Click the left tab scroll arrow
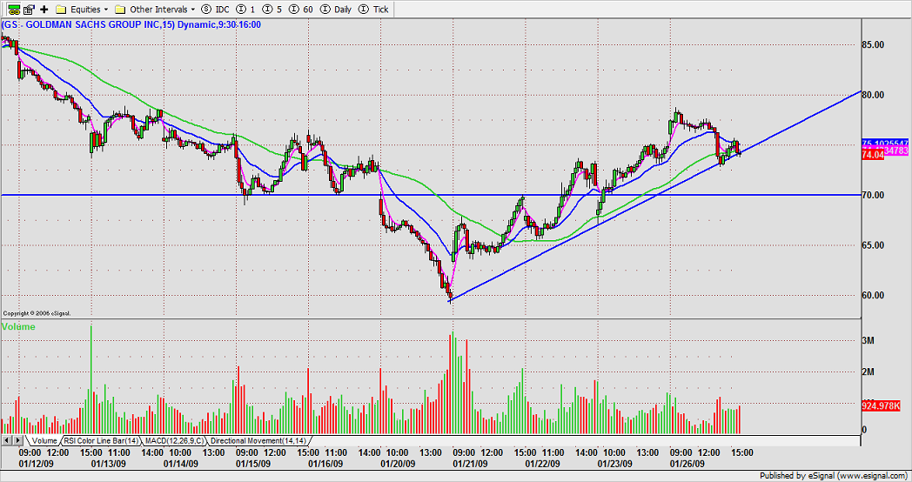 6,440
